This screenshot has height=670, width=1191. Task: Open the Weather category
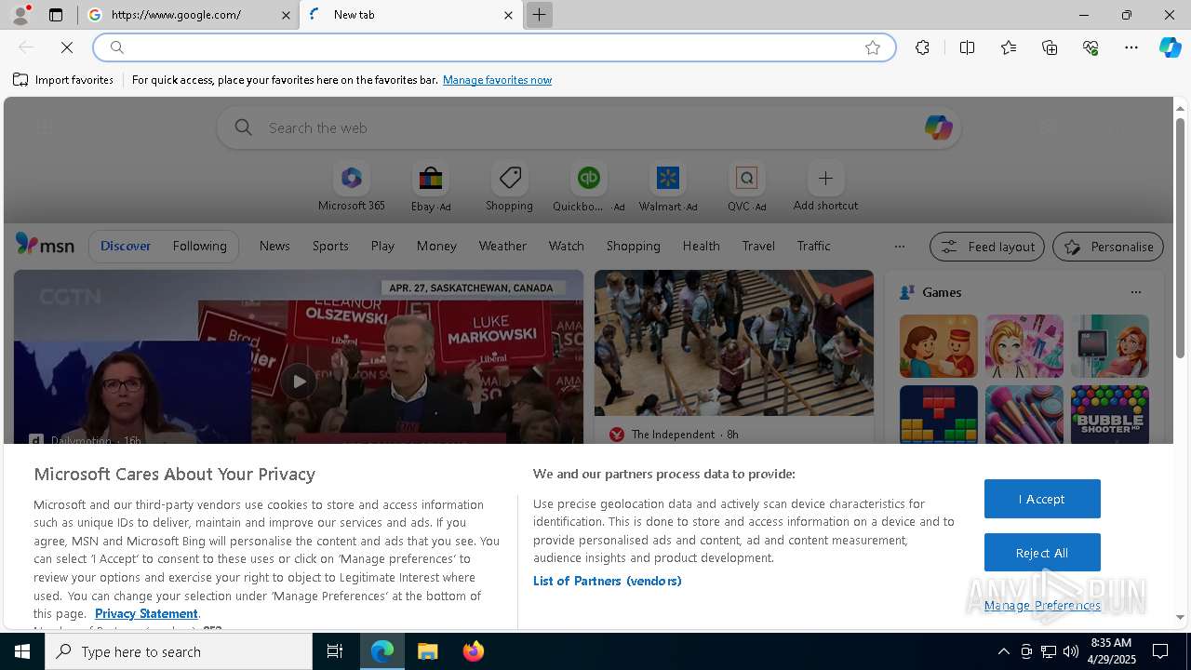[x=502, y=246]
